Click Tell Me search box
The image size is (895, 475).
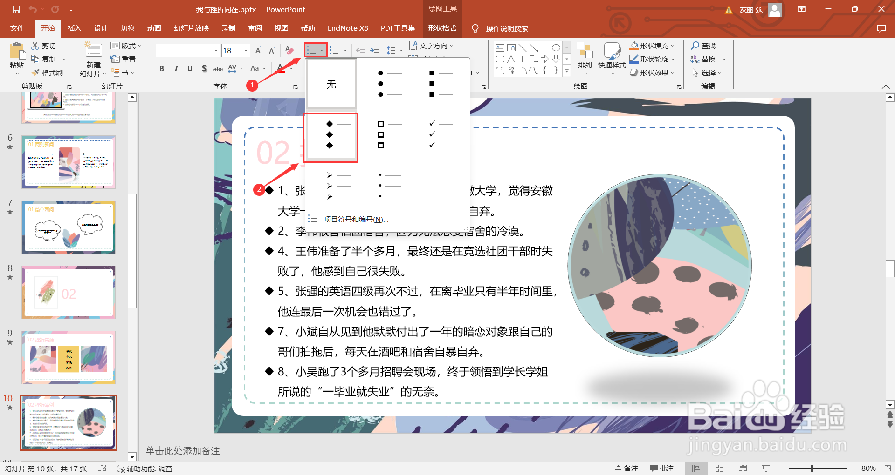pyautogui.click(x=507, y=28)
